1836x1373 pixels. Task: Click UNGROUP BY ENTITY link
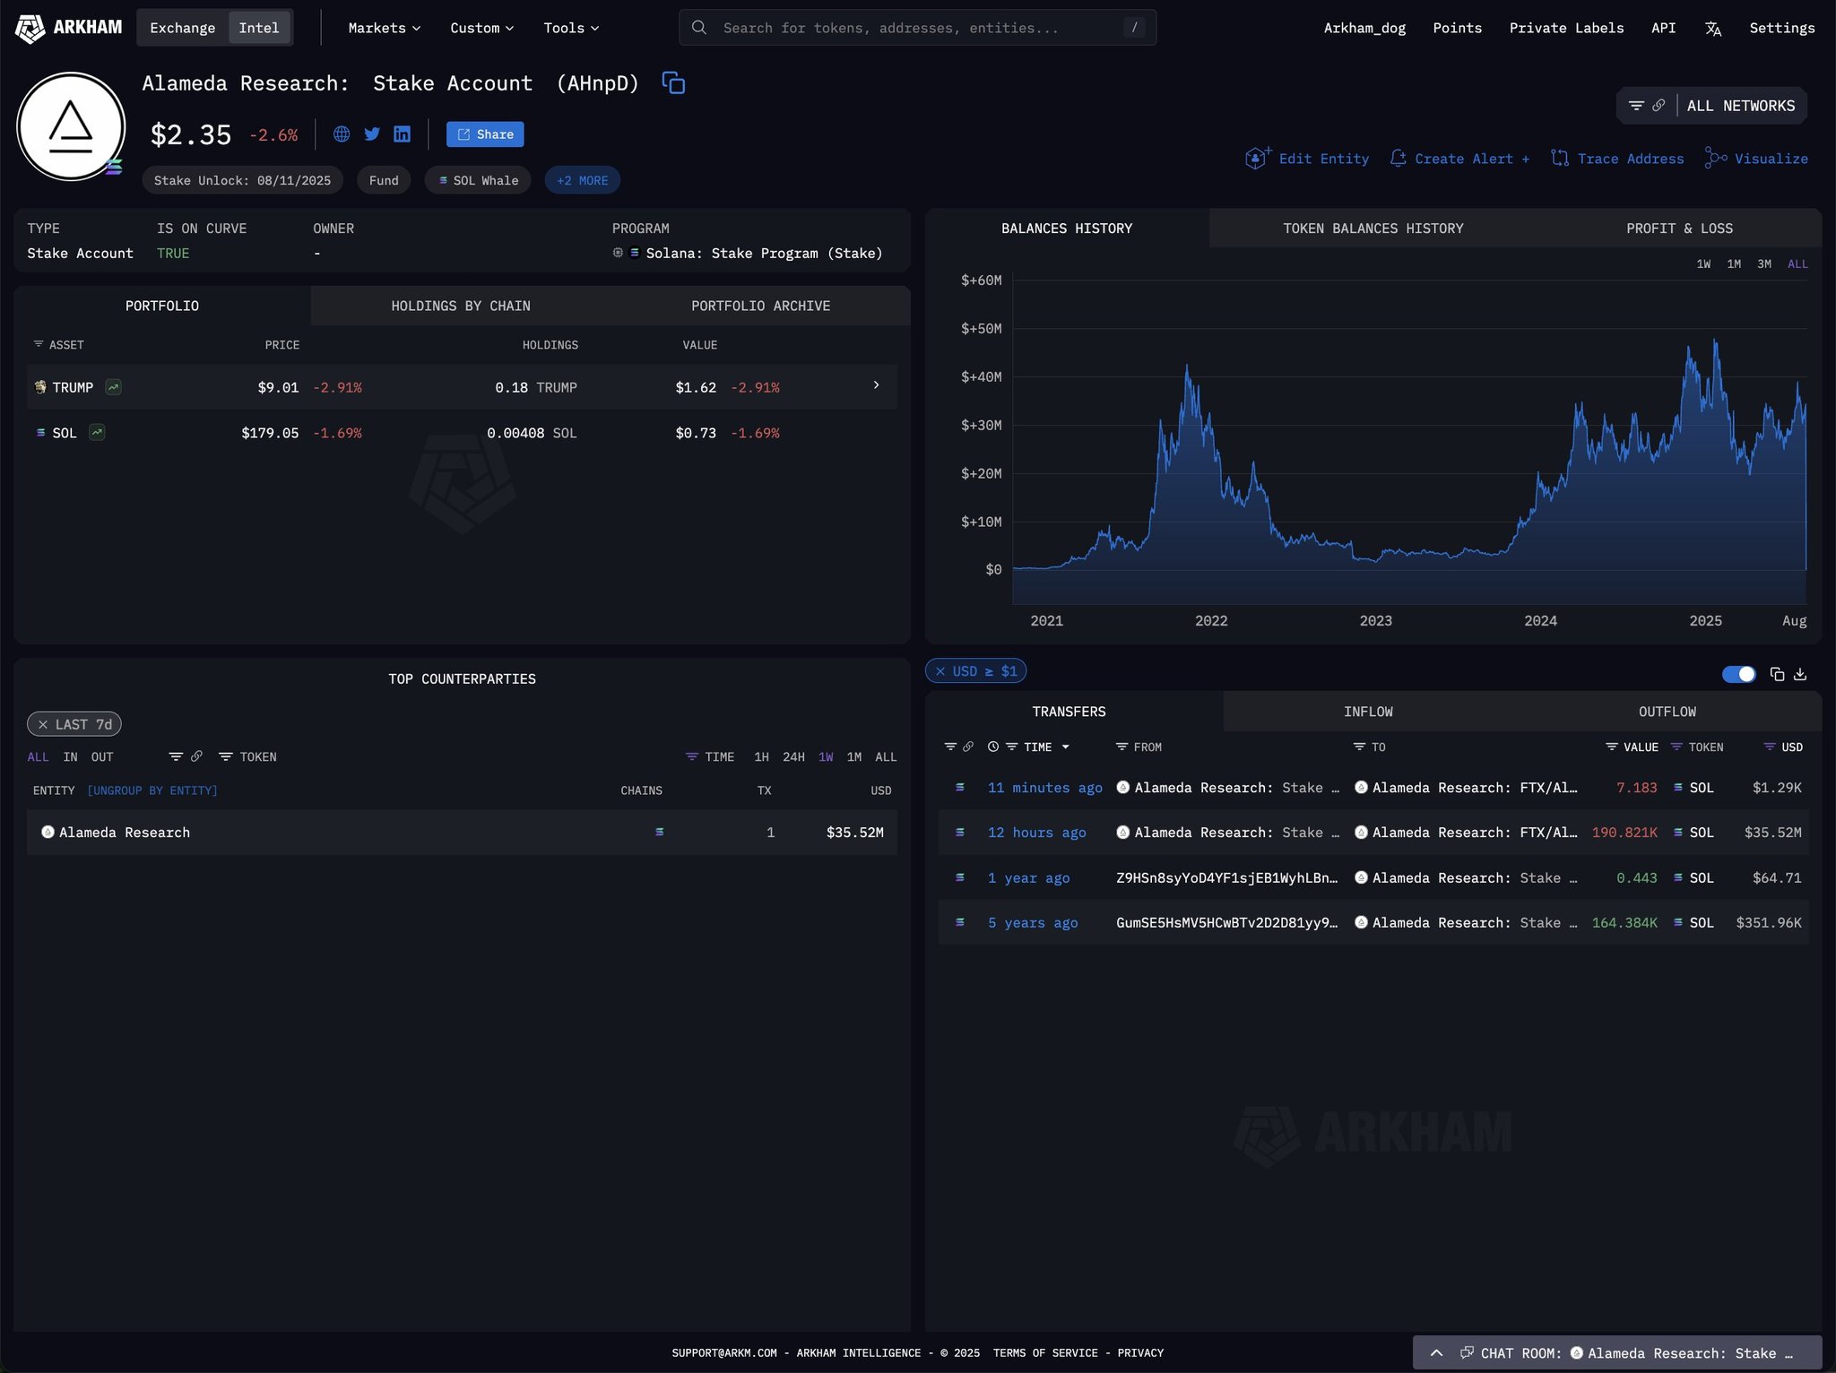152,790
